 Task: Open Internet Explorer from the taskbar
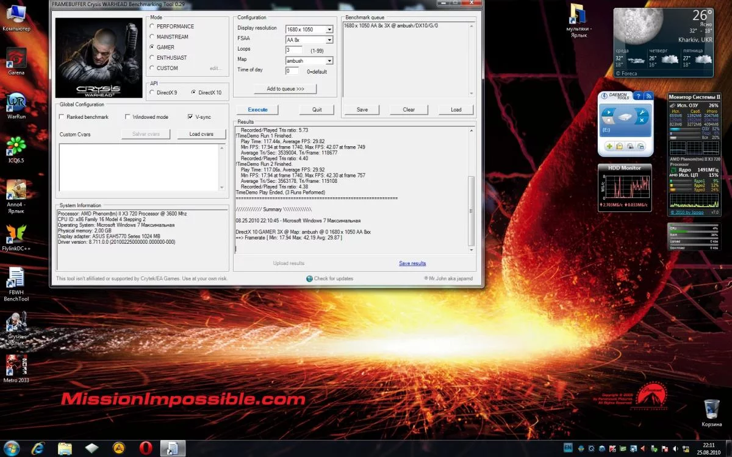click(x=38, y=448)
